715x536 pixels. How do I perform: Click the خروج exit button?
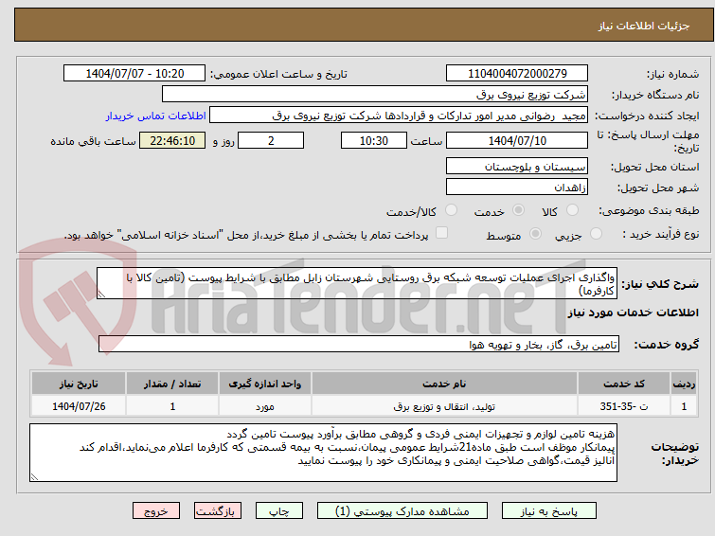pos(156,511)
